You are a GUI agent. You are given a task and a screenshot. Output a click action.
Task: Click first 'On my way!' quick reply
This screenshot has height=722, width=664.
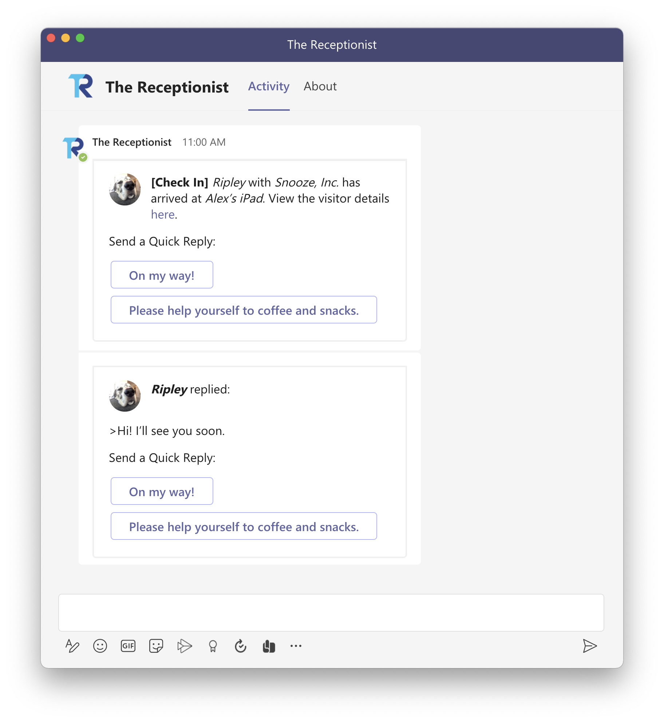point(162,275)
